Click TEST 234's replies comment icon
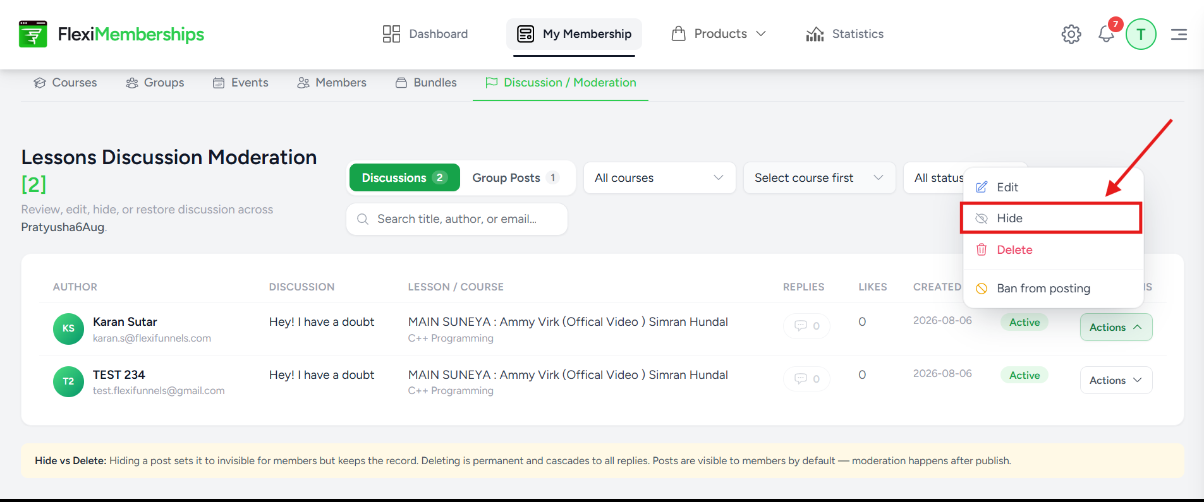 pyautogui.click(x=801, y=379)
